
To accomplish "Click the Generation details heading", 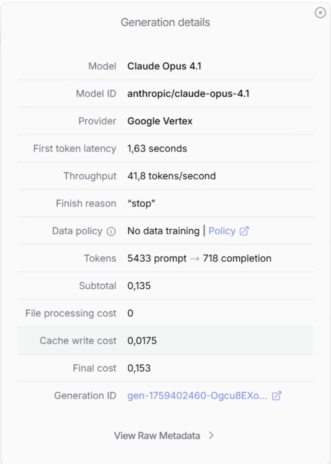I will [165, 22].
